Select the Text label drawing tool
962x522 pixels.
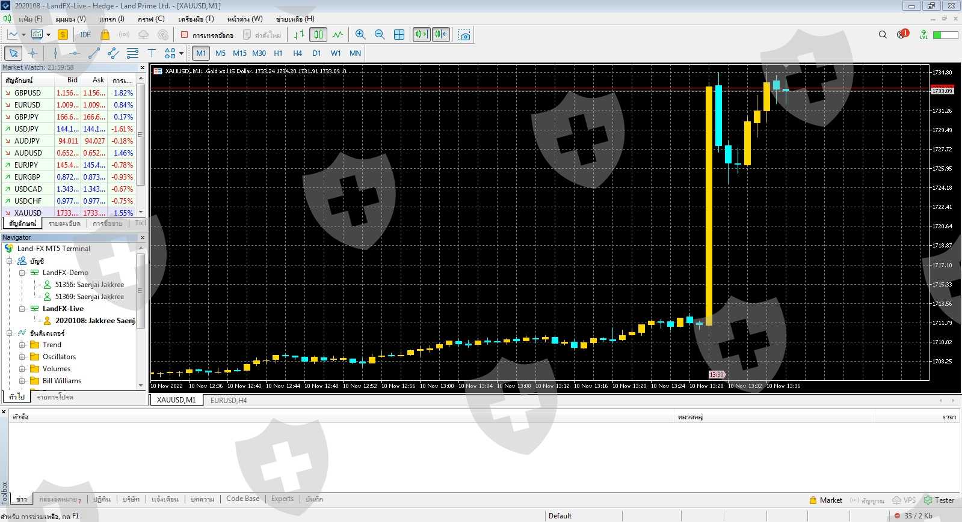152,53
